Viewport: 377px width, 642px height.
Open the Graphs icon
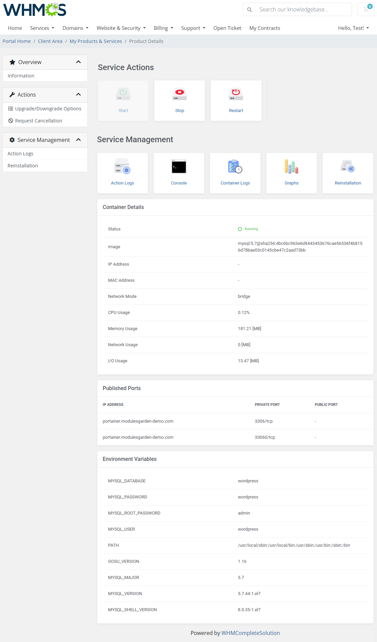[291, 167]
